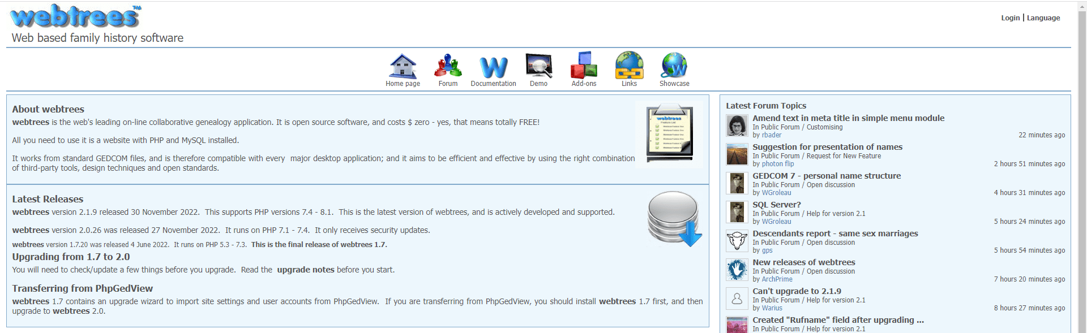Click 'Public Forum / Customising' category text

(802, 127)
